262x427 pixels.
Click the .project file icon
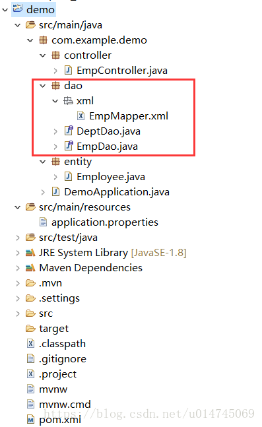pos(31,374)
